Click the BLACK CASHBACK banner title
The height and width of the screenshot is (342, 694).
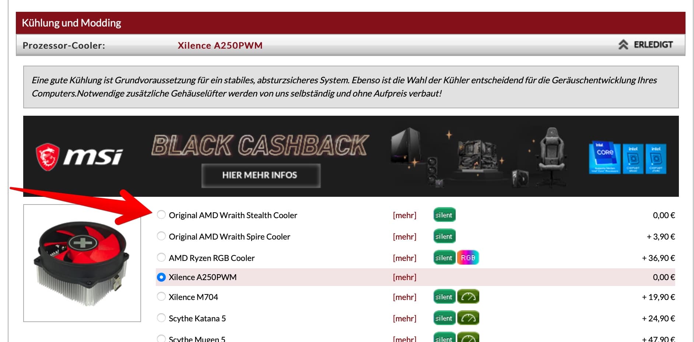(x=260, y=145)
